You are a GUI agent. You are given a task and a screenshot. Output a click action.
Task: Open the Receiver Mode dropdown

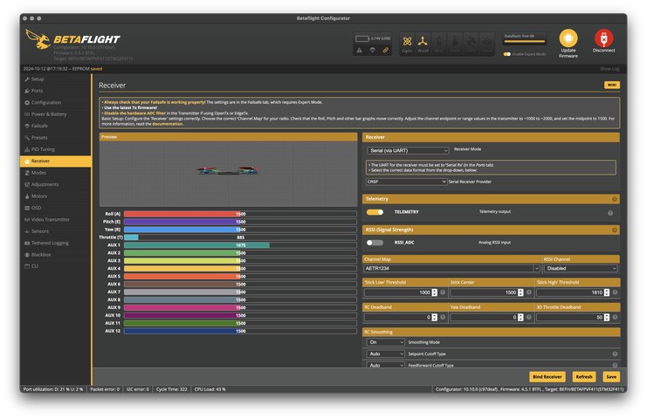pos(407,150)
